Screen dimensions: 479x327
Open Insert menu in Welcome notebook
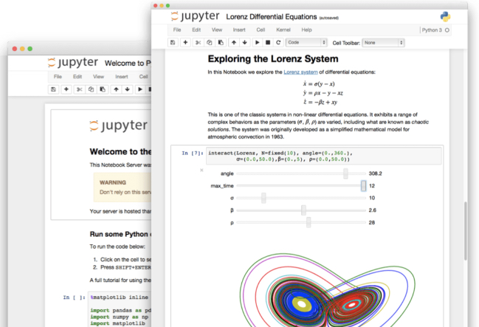tap(122, 77)
